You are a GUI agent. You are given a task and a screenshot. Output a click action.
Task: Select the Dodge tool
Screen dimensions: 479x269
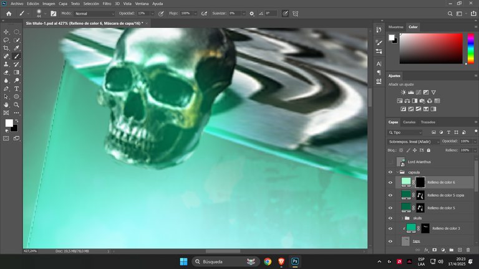(x=16, y=80)
